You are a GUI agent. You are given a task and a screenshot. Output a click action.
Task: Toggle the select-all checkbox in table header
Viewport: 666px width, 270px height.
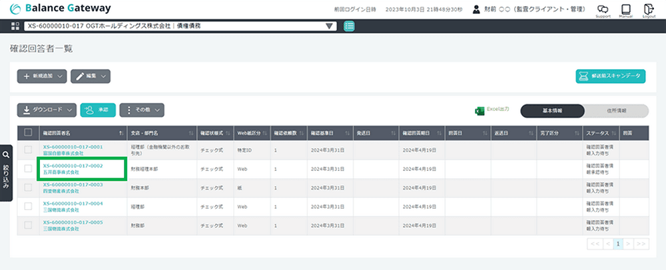click(x=28, y=132)
